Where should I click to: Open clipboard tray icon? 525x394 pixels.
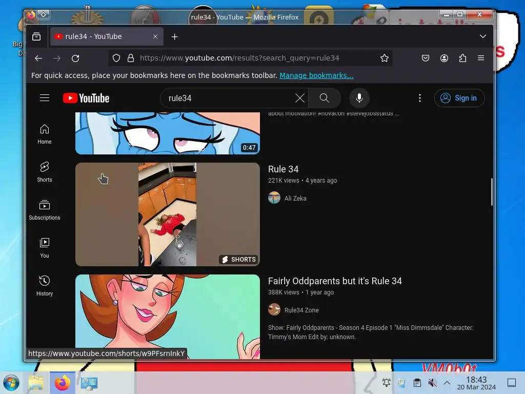(417, 382)
